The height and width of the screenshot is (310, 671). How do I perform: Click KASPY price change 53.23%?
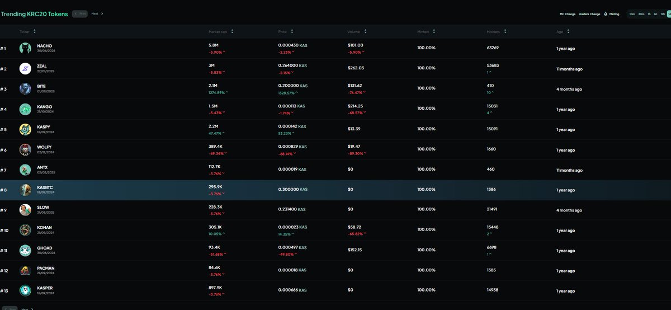287,133
